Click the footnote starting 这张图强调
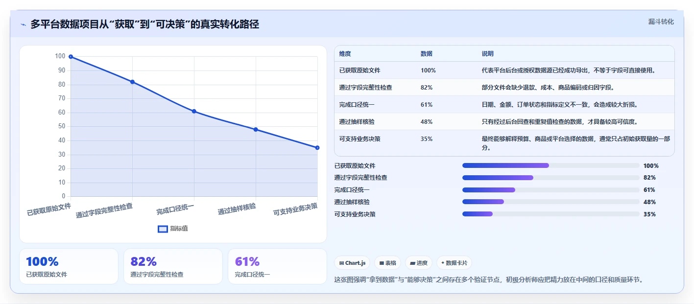The width and height of the screenshot is (694, 304). [488, 280]
